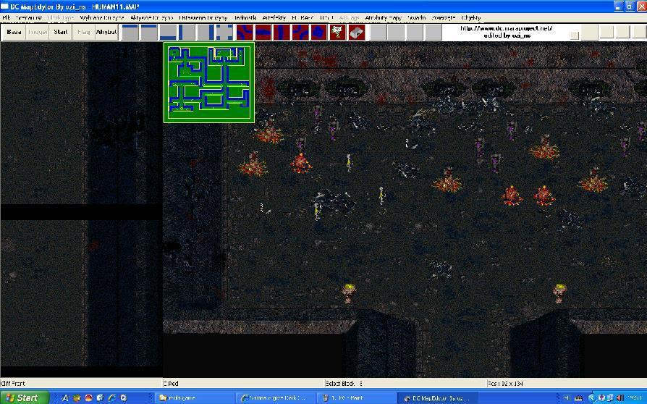Switch to the Internet Explorer taskbar window

click(x=276, y=397)
